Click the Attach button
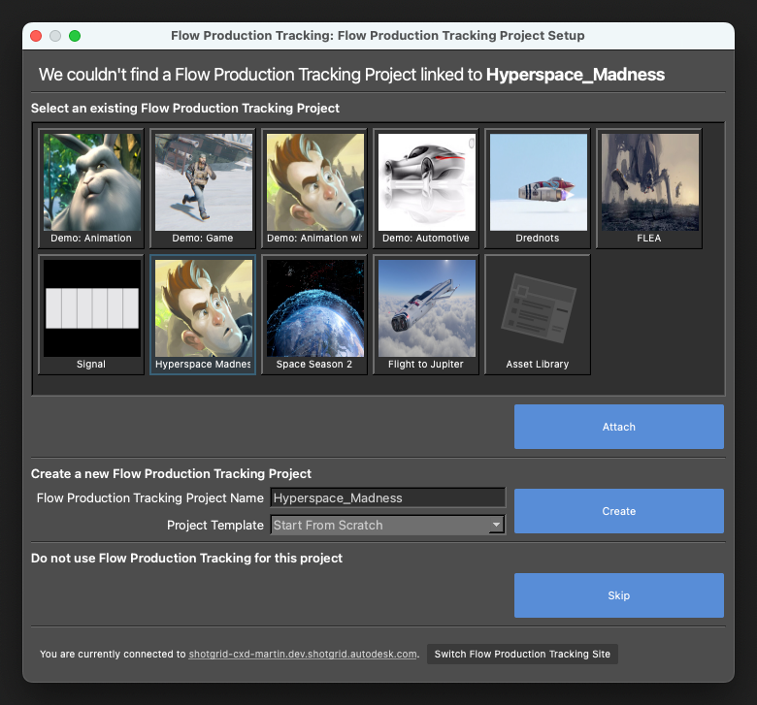 [619, 427]
